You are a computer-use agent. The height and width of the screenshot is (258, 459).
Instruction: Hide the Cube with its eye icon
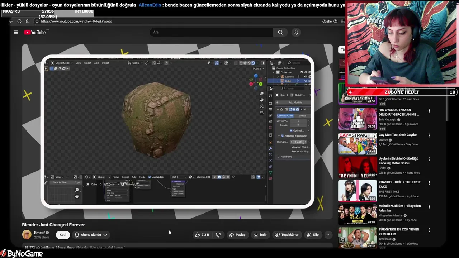[306, 81]
